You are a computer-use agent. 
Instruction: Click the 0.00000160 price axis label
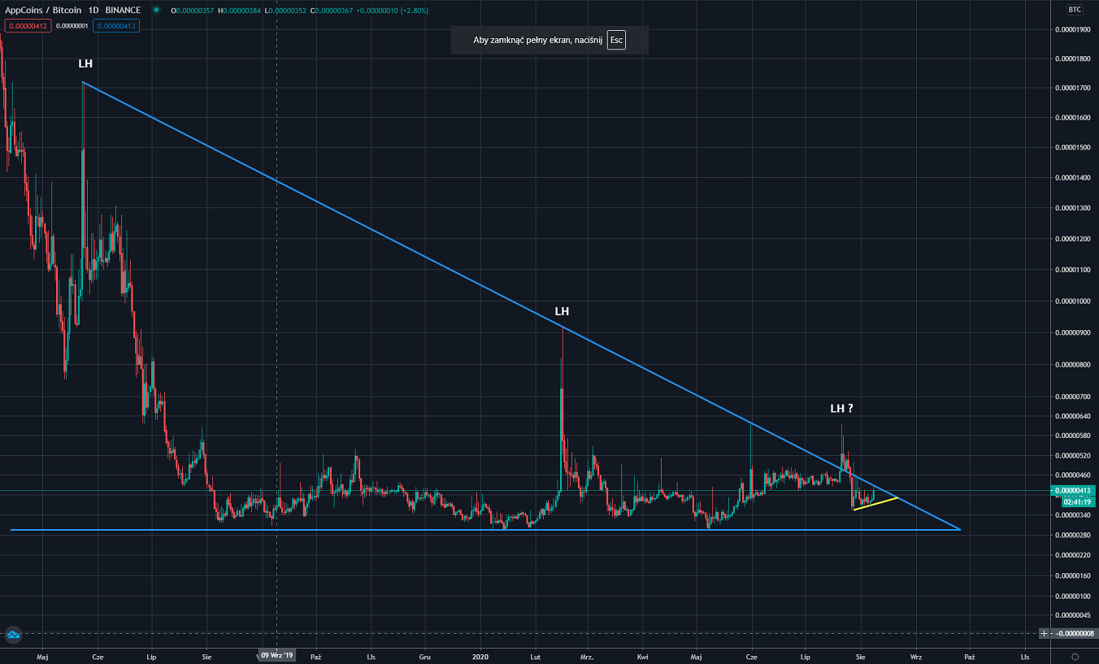tap(1072, 576)
